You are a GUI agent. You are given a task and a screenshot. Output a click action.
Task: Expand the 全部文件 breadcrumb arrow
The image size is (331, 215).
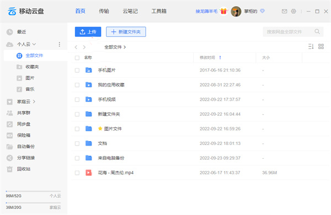pos(125,47)
